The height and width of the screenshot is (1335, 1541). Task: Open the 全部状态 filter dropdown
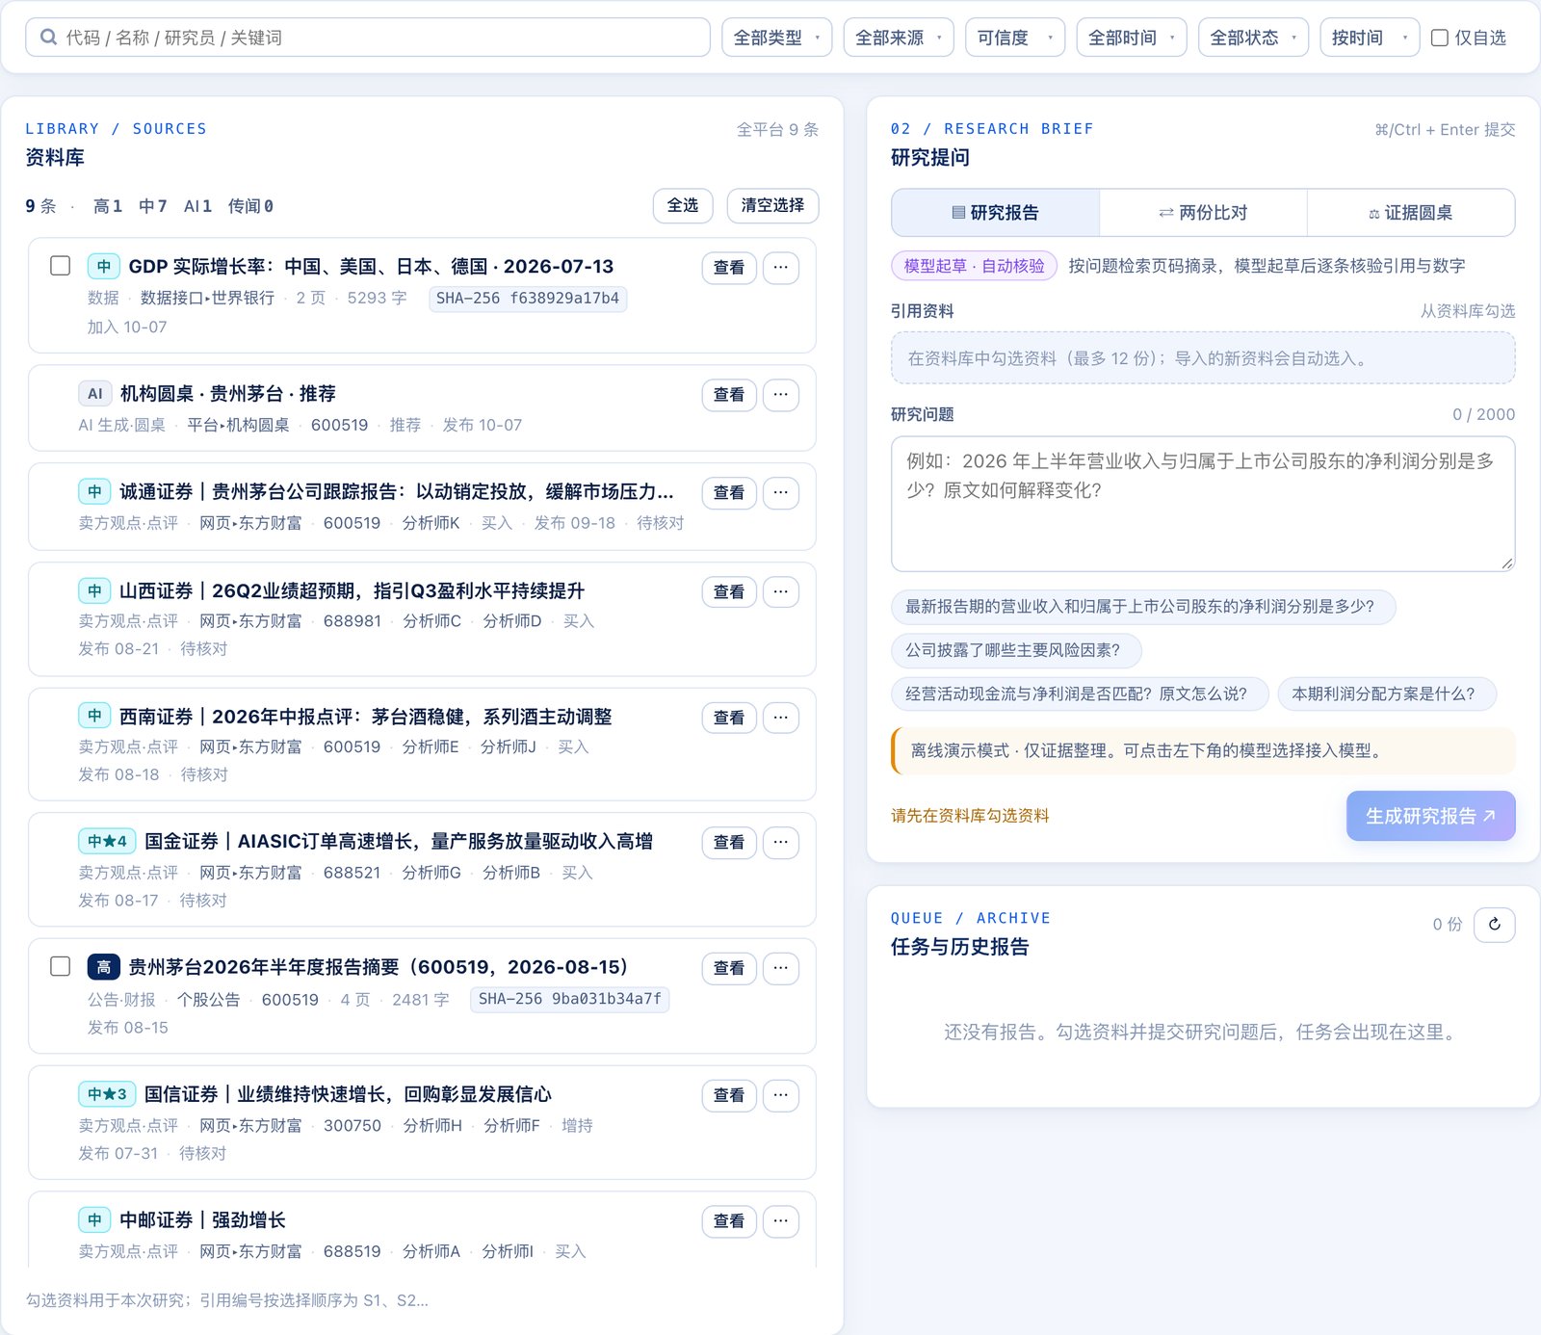(1253, 38)
